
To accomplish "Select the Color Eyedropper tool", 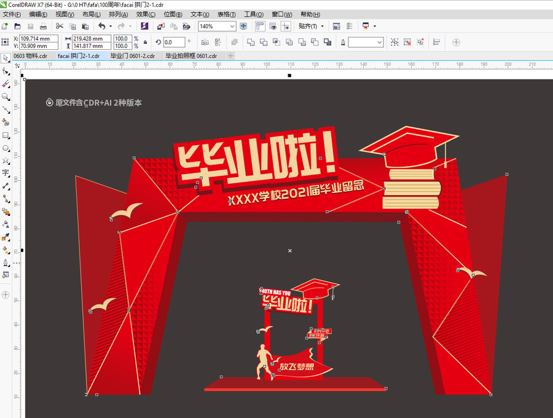I will 6,237.
